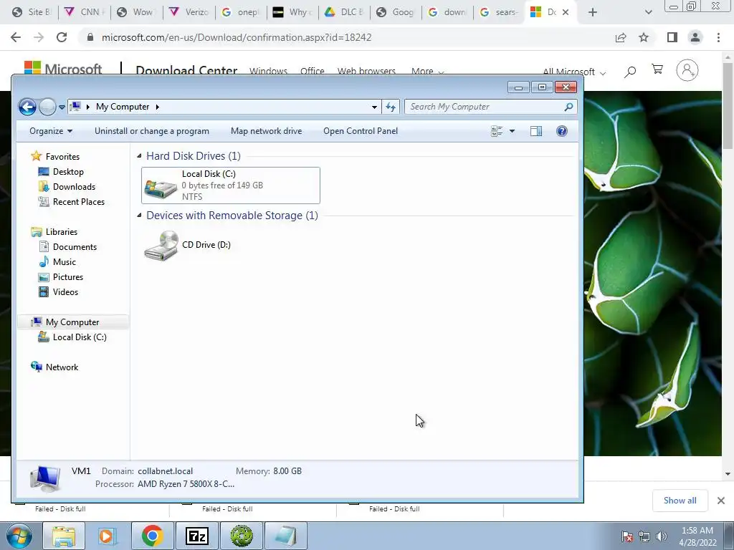The image size is (734, 550).
Task: Switch to the Wow tab
Action: [x=136, y=12]
